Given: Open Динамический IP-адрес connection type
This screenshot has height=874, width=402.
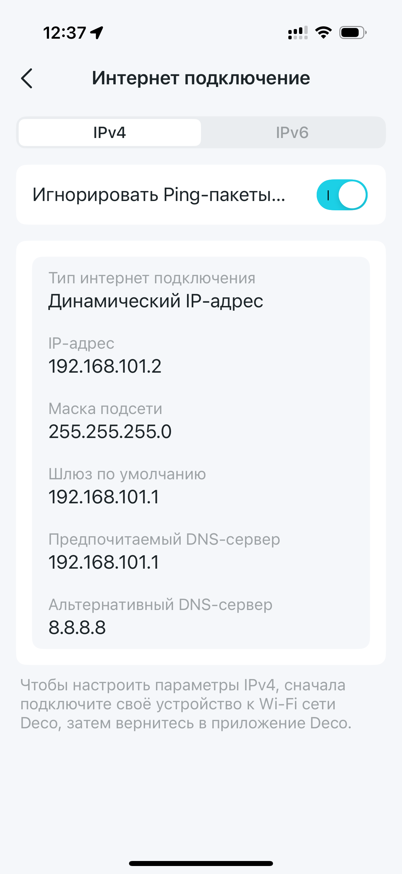Looking at the screenshot, I should coord(156,301).
